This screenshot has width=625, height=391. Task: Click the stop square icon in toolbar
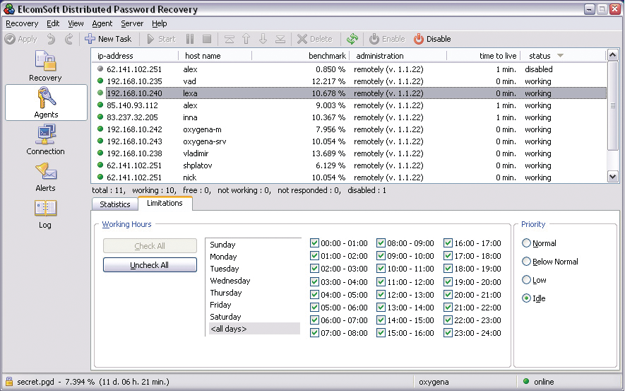206,39
